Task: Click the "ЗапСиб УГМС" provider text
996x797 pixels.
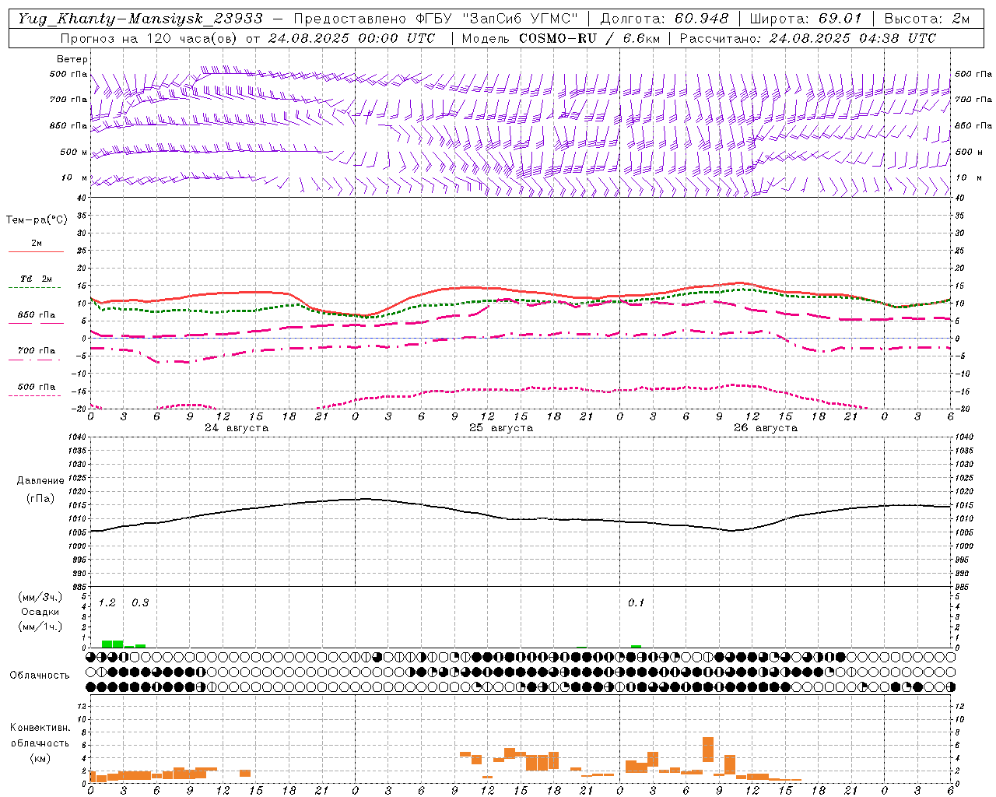Action: click(521, 19)
